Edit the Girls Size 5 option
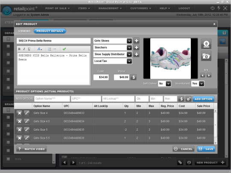 27,129
